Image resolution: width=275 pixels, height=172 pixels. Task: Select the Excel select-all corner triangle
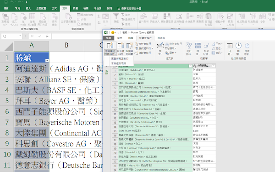8,47
